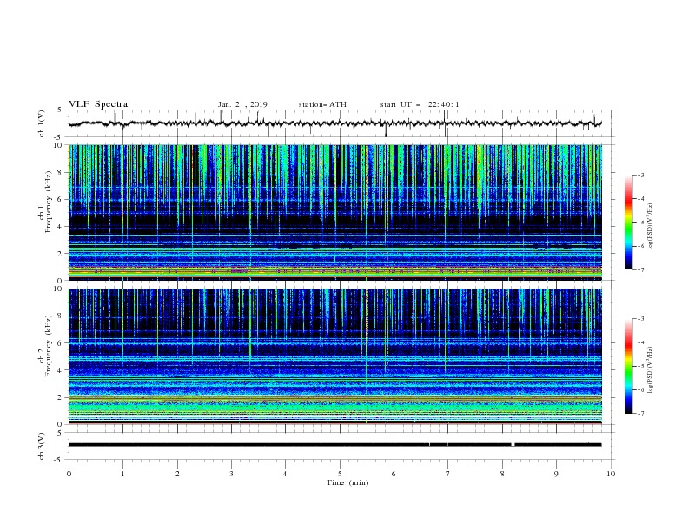Click the ch.3 black voltage trace
Screen dimensions: 688x532
pos(334,445)
